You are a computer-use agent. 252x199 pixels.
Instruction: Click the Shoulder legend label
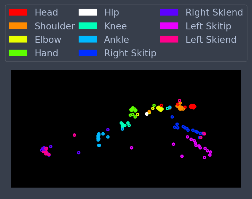pyautogui.click(x=55, y=26)
